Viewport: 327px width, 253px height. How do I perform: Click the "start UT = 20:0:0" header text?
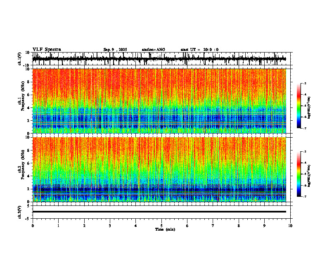click(199, 50)
